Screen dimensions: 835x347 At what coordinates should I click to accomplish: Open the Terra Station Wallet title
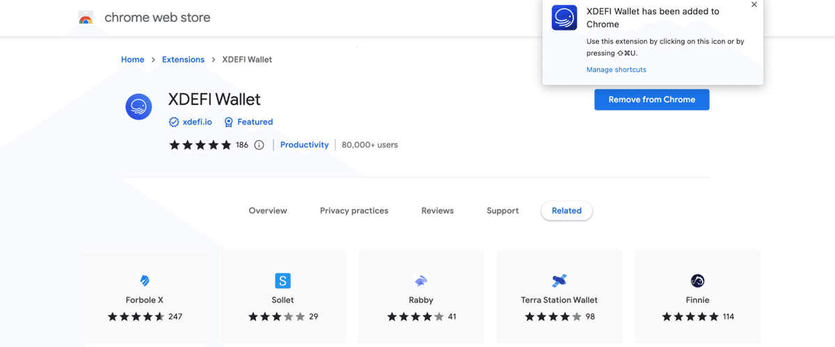pos(559,300)
